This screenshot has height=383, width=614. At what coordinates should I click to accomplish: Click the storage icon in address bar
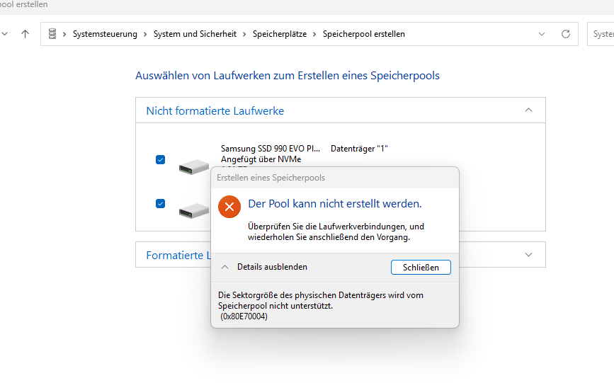(x=52, y=34)
